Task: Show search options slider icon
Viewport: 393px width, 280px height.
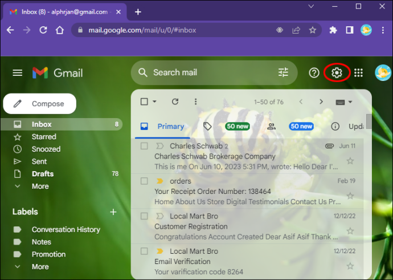Action: (283, 72)
